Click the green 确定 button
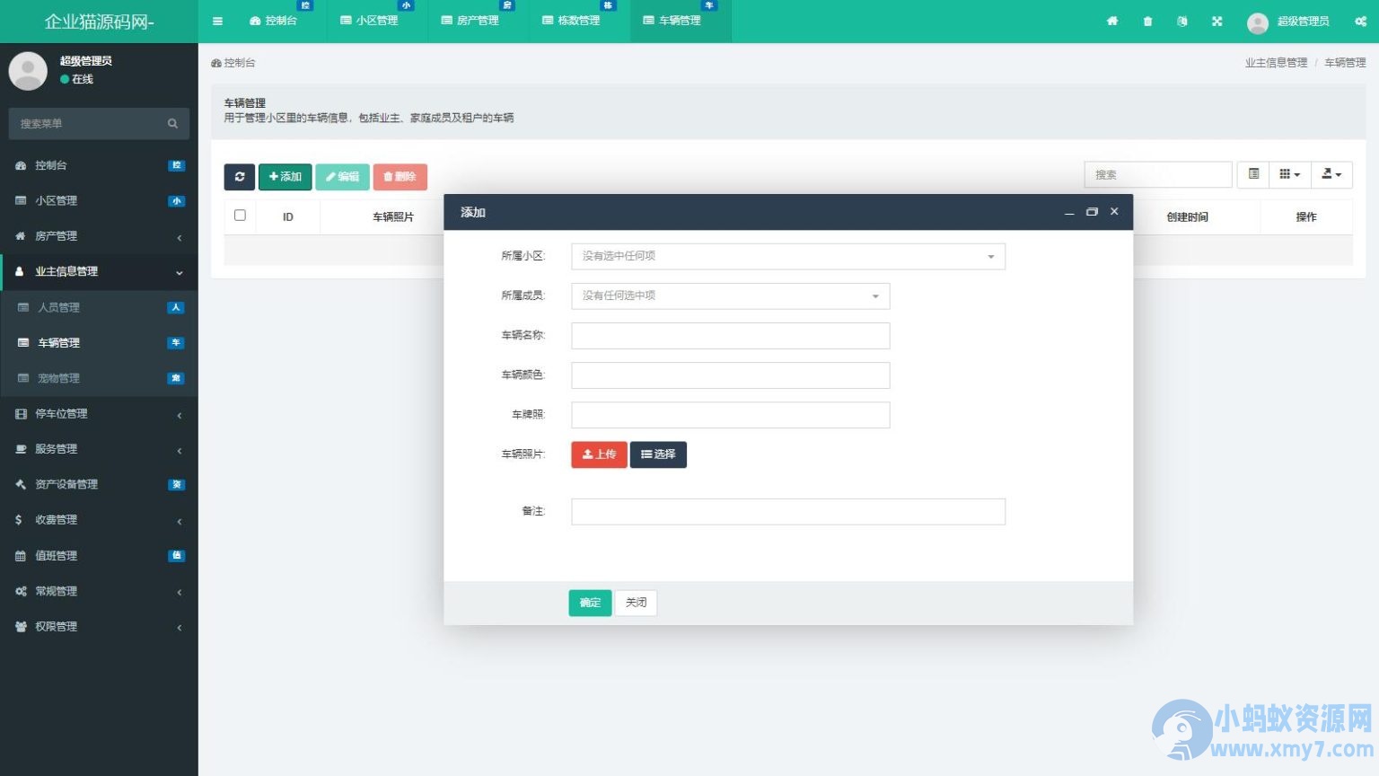1379x776 pixels. [x=590, y=603]
